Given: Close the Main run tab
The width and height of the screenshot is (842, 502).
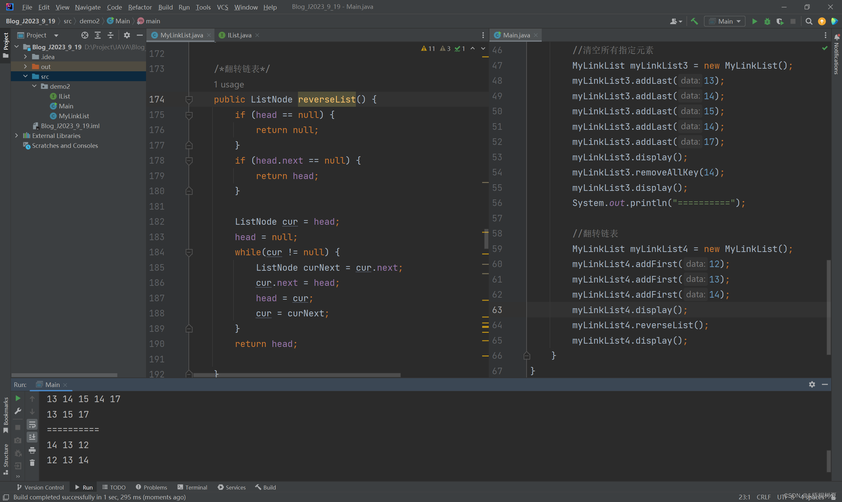Looking at the screenshot, I should tap(65, 385).
